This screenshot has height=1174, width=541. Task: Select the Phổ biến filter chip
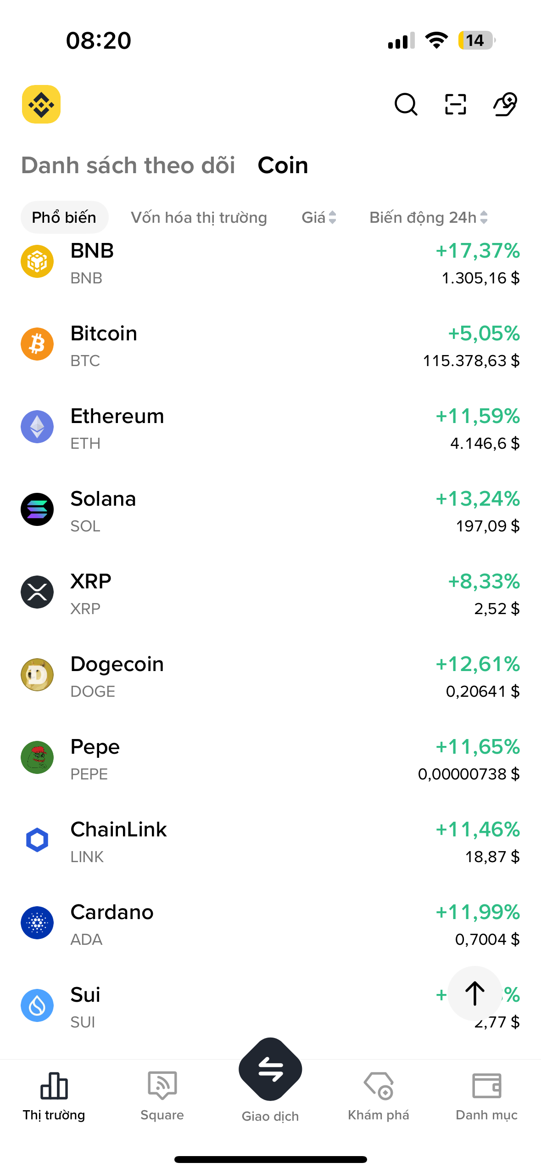64,217
